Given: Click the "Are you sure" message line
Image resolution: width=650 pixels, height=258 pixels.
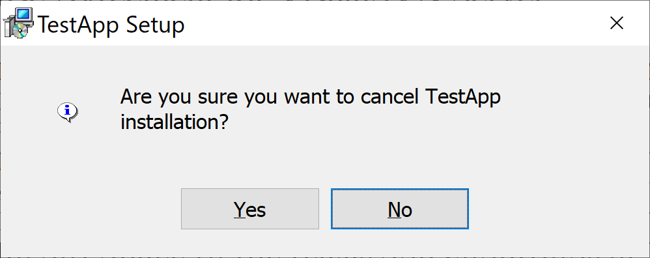Looking at the screenshot, I should [310, 98].
